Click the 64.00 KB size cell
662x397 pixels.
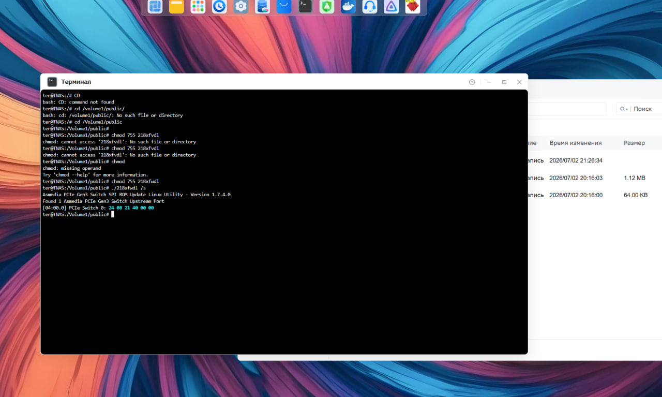click(636, 195)
